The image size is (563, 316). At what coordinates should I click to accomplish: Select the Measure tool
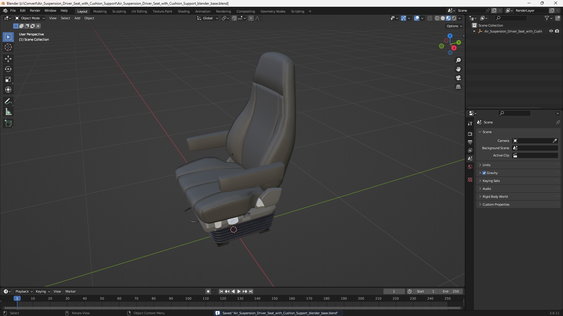click(x=8, y=112)
